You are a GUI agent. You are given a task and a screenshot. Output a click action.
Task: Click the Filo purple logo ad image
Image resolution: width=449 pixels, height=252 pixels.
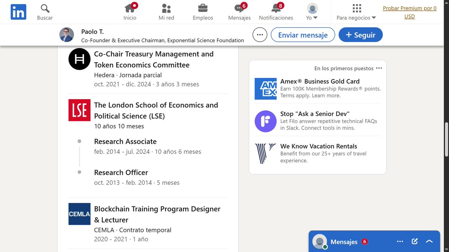tap(266, 121)
